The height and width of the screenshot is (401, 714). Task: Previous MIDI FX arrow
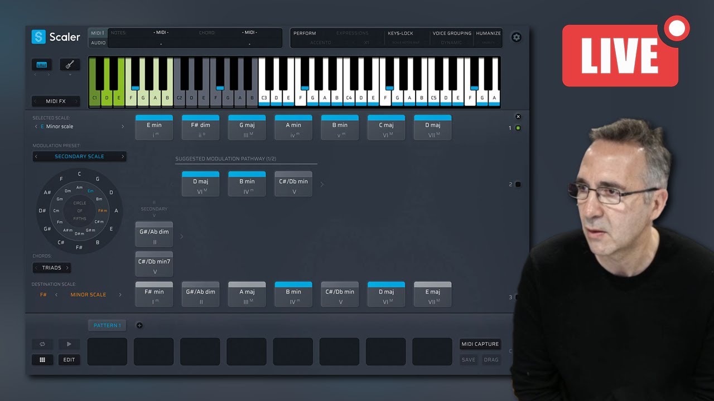pos(36,101)
